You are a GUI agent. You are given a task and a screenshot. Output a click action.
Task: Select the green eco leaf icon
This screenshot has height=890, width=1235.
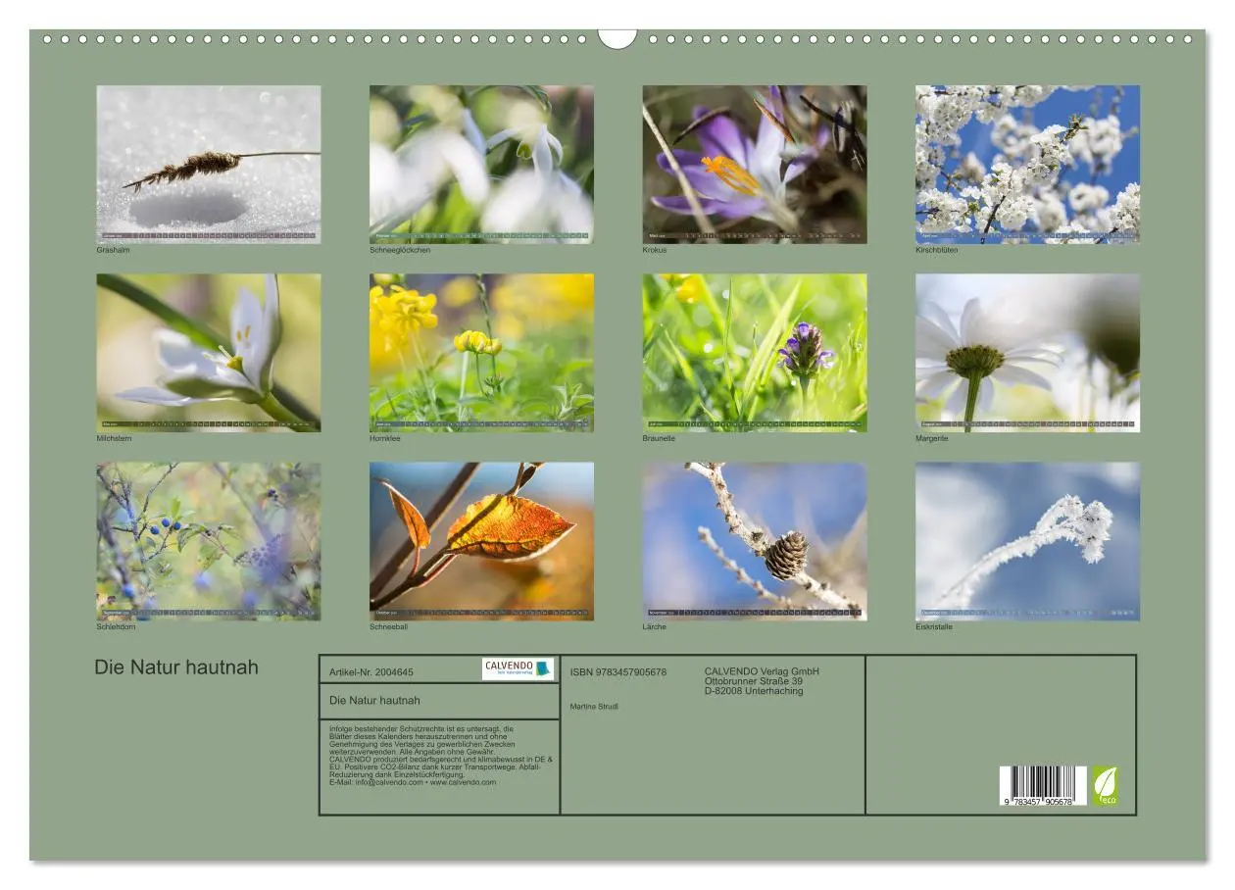click(x=1107, y=782)
